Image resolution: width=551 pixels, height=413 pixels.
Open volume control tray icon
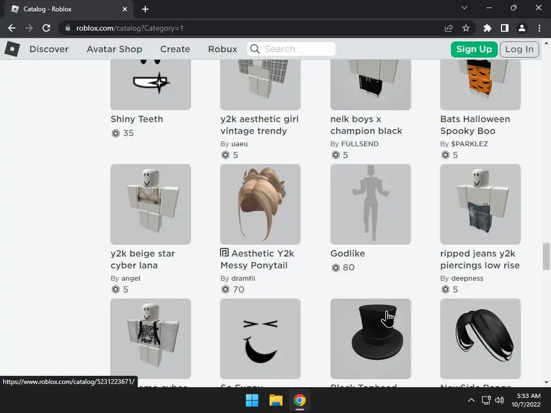(499, 400)
